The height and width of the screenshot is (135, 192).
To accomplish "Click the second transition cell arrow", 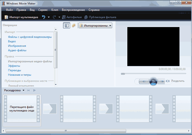I will coord(106,109).
